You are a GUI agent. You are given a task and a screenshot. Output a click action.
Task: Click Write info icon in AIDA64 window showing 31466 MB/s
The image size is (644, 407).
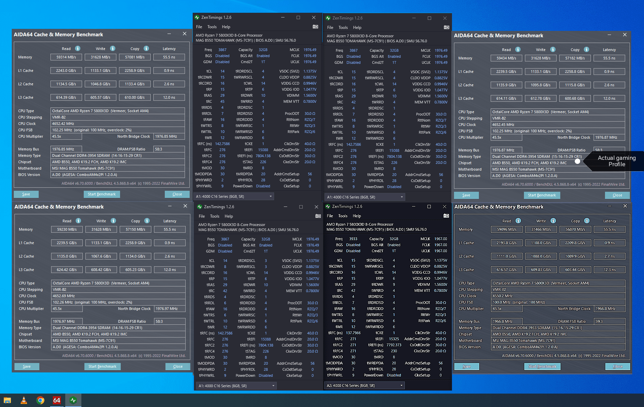tap(553, 221)
